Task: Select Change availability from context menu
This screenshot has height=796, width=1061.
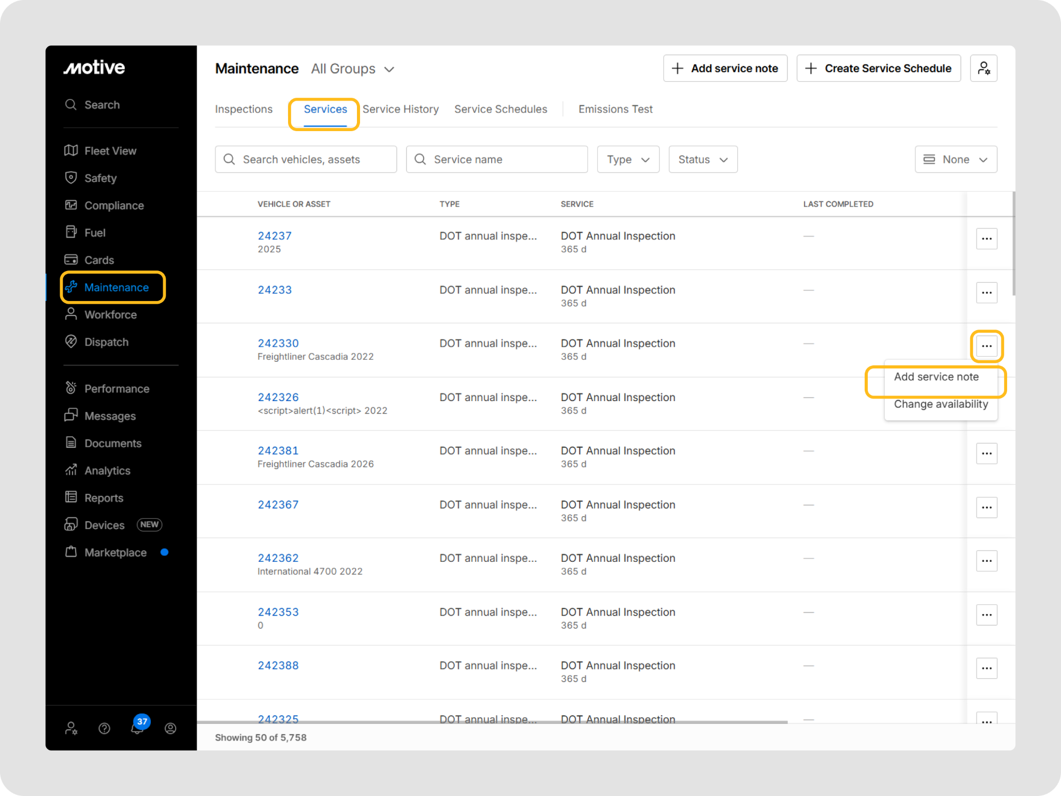Action: coord(940,404)
